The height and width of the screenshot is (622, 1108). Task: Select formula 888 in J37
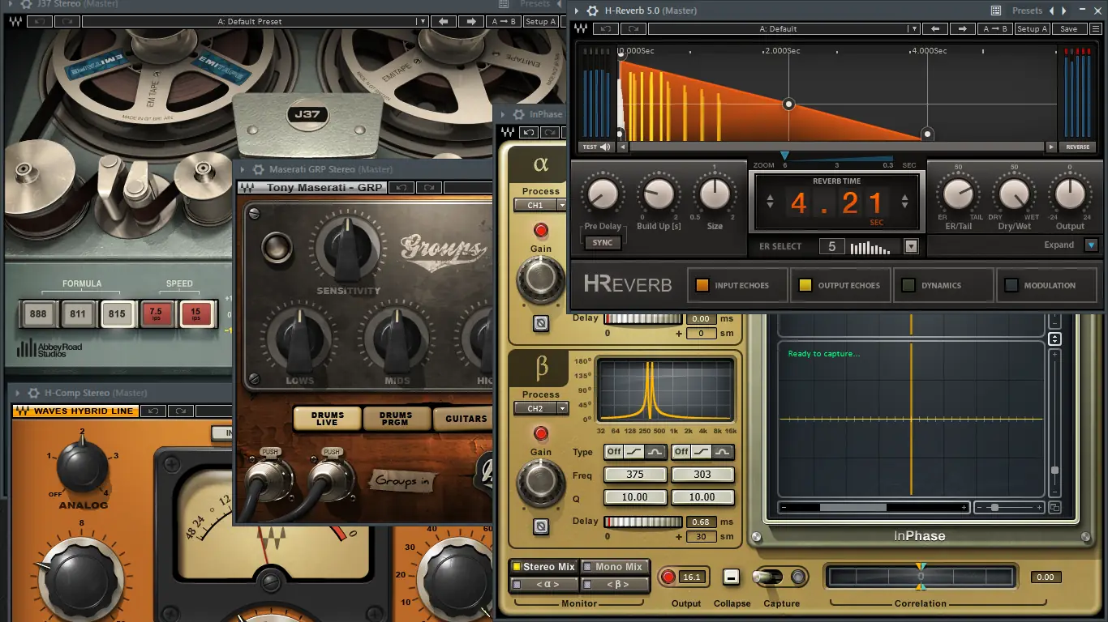click(37, 313)
